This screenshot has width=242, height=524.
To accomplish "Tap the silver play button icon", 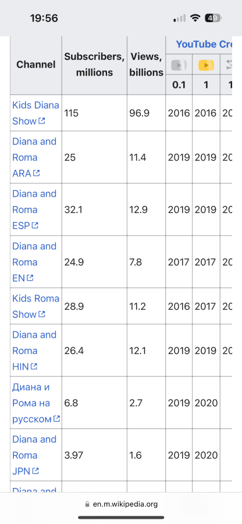I will click(179, 66).
